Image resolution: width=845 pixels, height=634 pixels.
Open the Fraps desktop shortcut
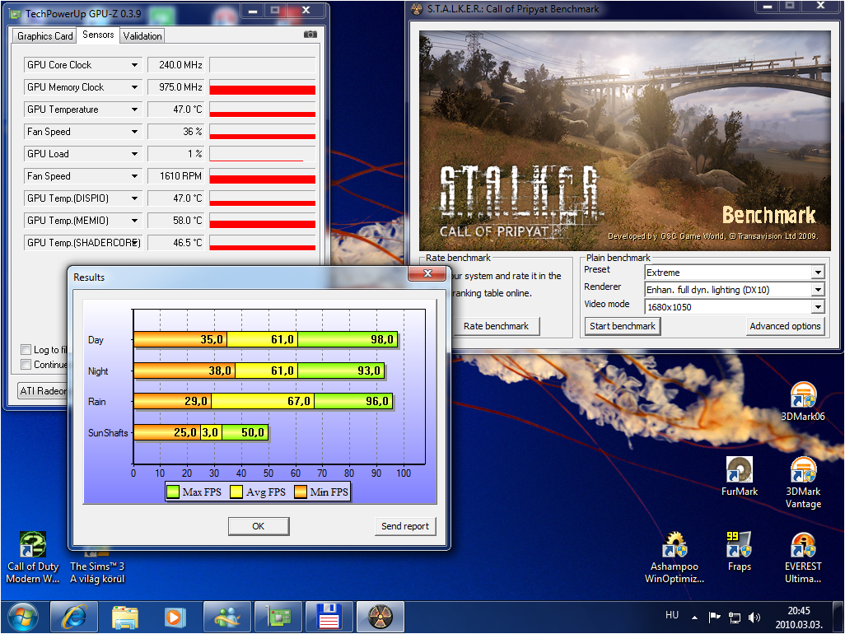pyautogui.click(x=739, y=551)
